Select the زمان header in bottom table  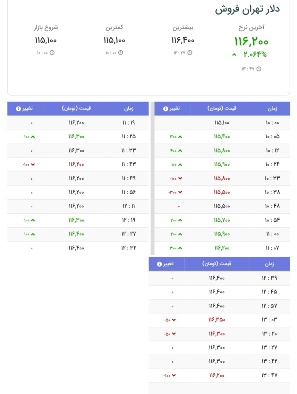(x=270, y=264)
